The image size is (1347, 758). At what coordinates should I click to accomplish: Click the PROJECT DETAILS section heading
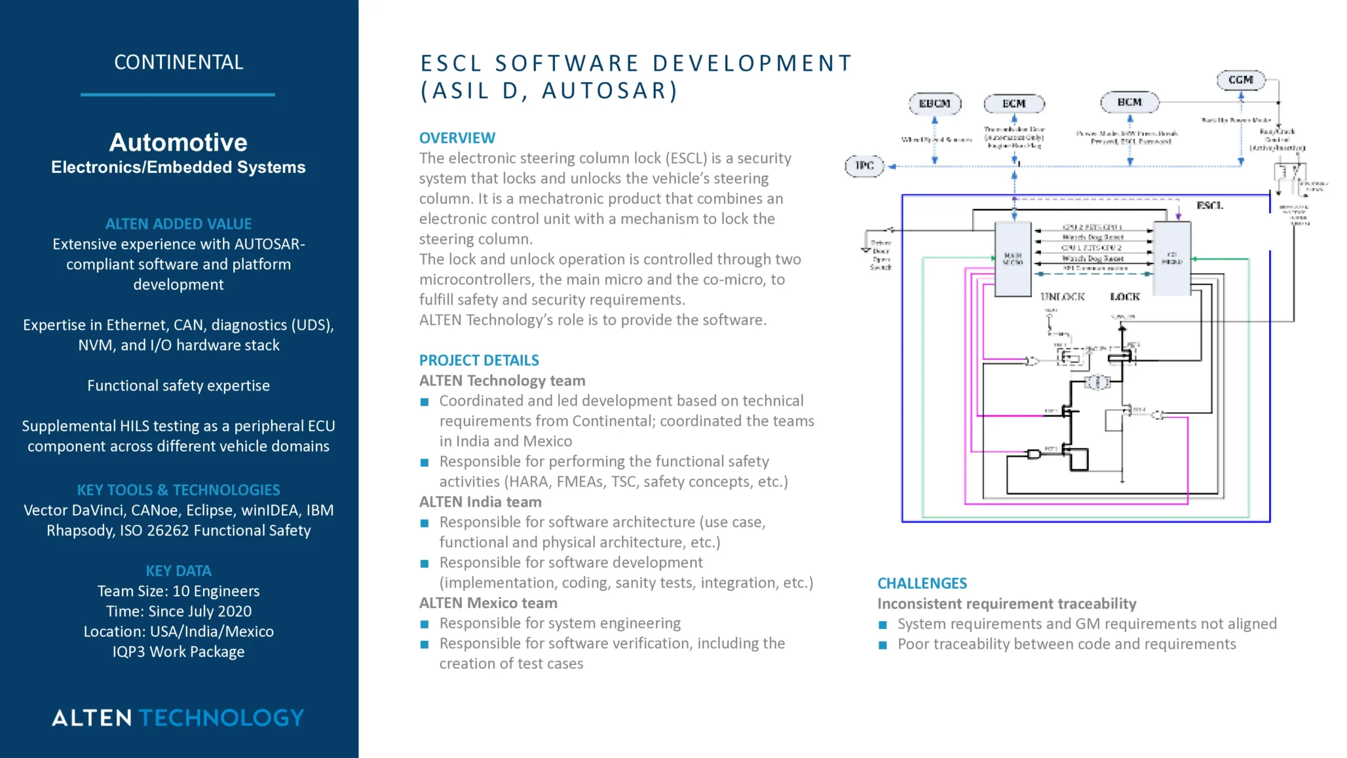(479, 360)
